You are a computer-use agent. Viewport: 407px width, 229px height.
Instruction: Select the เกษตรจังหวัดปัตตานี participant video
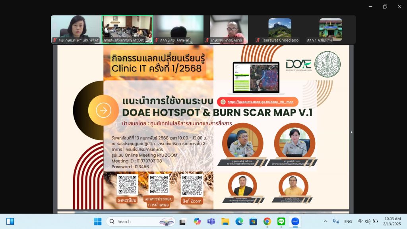point(229,29)
